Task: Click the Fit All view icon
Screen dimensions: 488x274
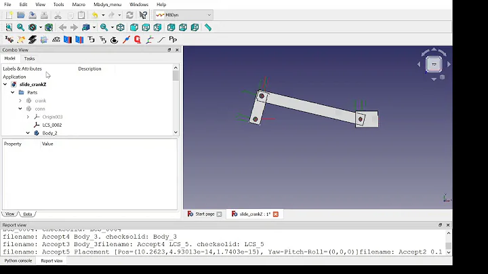Action: (x=9, y=27)
